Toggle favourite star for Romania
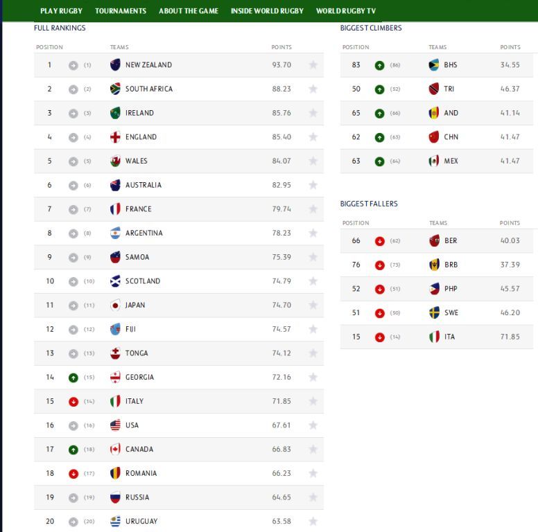Image resolution: width=538 pixels, height=532 pixels. (313, 473)
